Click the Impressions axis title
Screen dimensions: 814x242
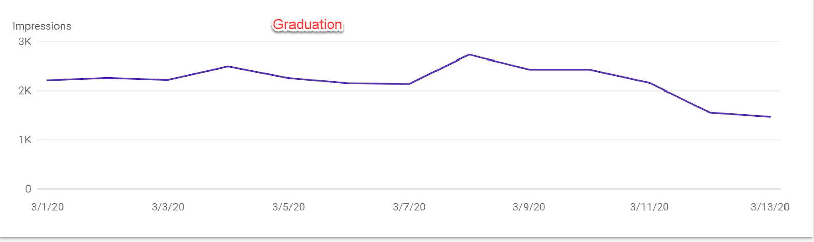point(42,26)
